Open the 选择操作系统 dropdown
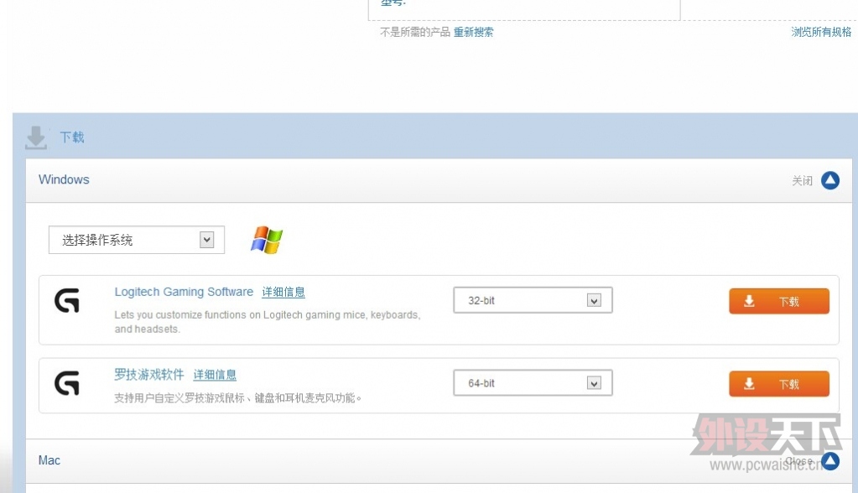This screenshot has height=493, width=858. (x=136, y=240)
